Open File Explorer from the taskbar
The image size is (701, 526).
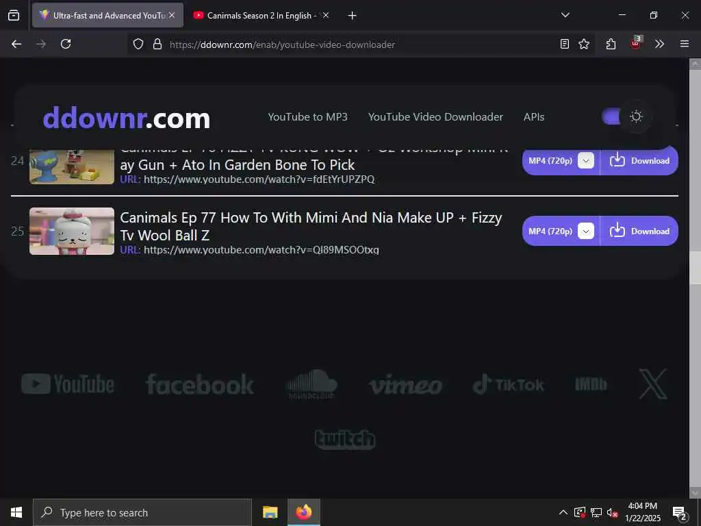click(270, 512)
